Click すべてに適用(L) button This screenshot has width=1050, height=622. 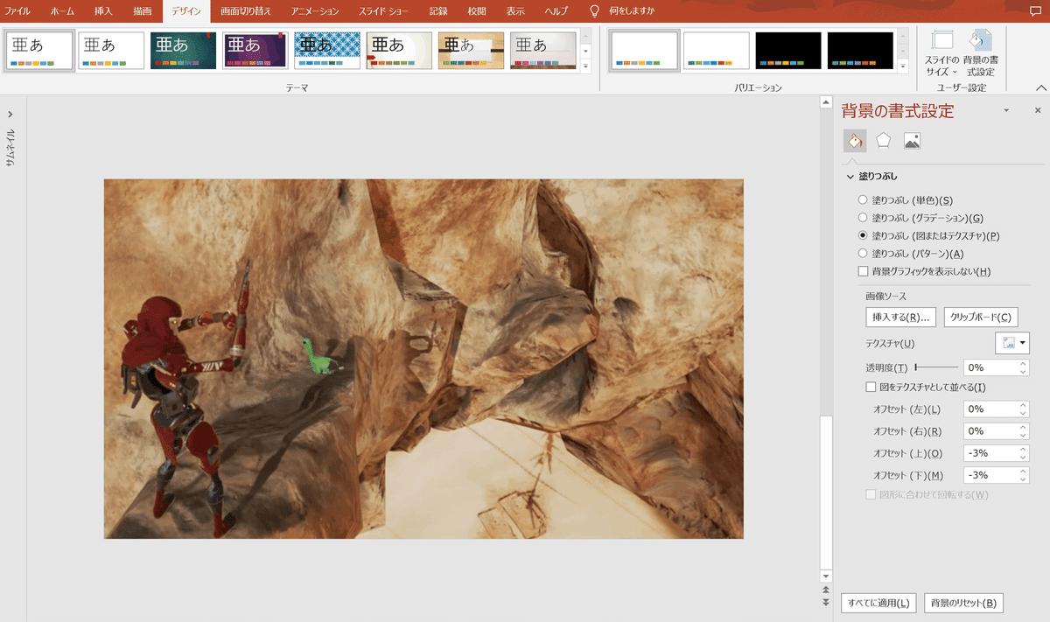pyautogui.click(x=878, y=603)
